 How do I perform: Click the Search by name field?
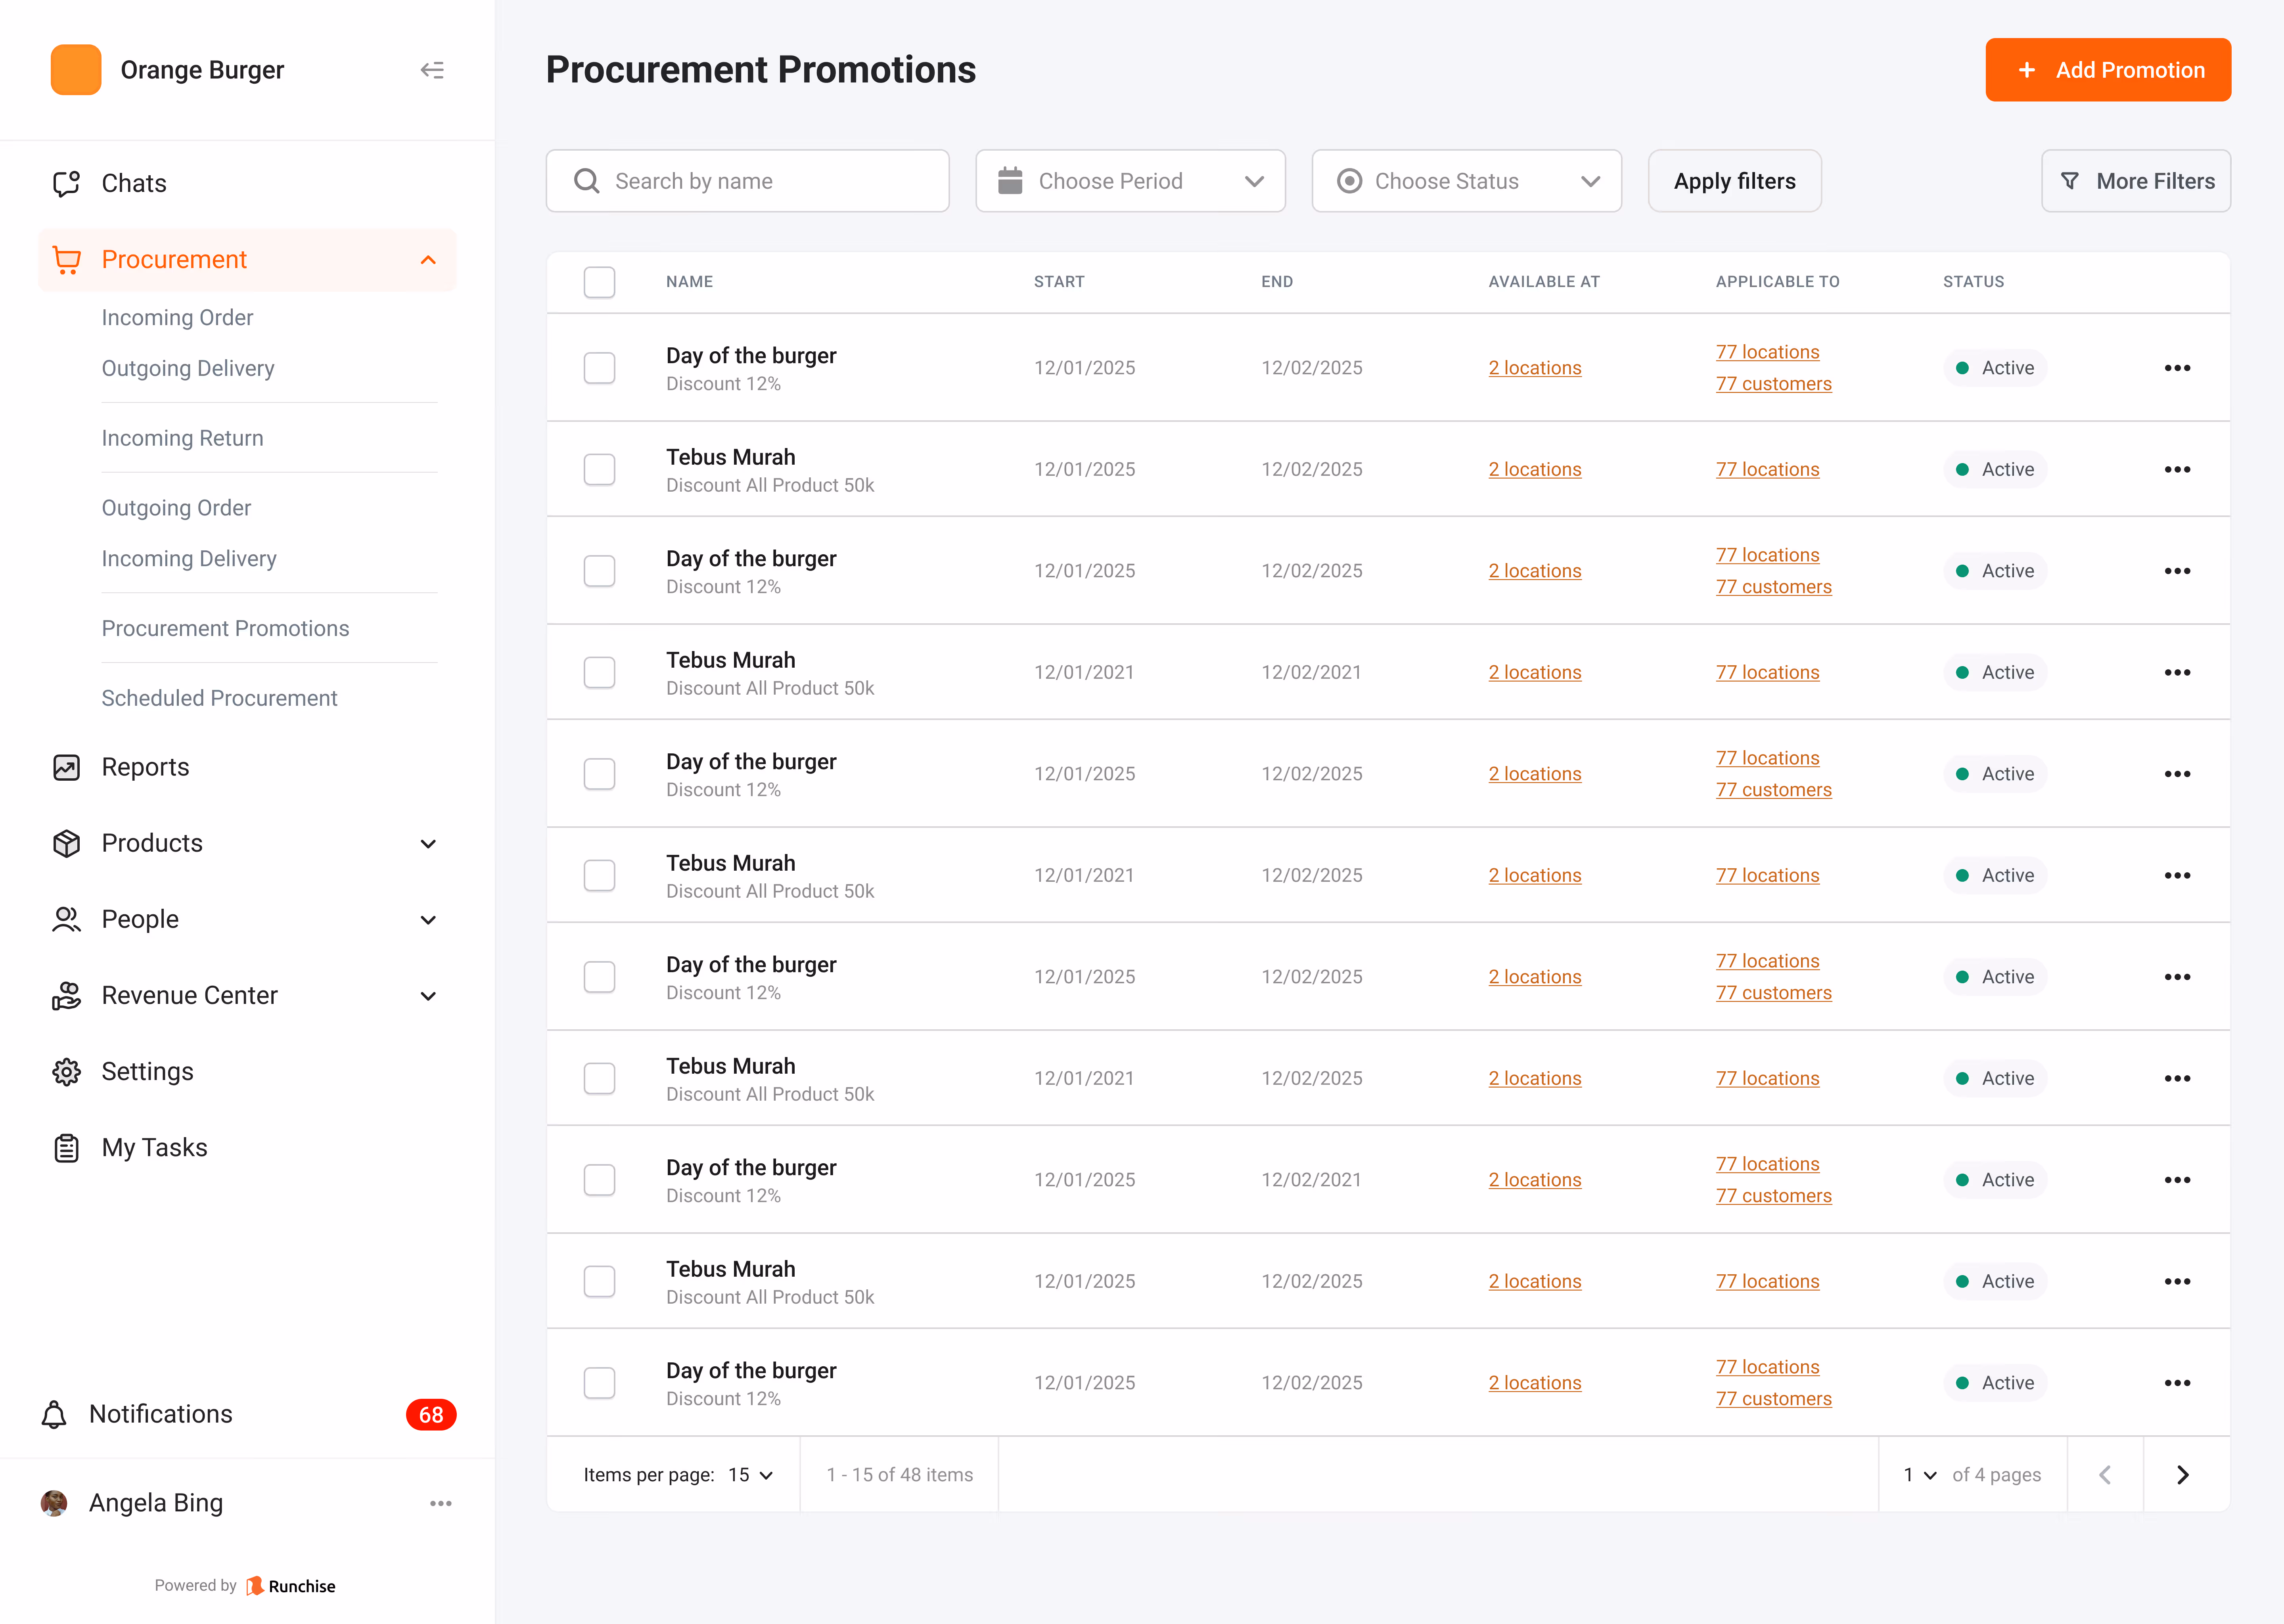(x=747, y=181)
